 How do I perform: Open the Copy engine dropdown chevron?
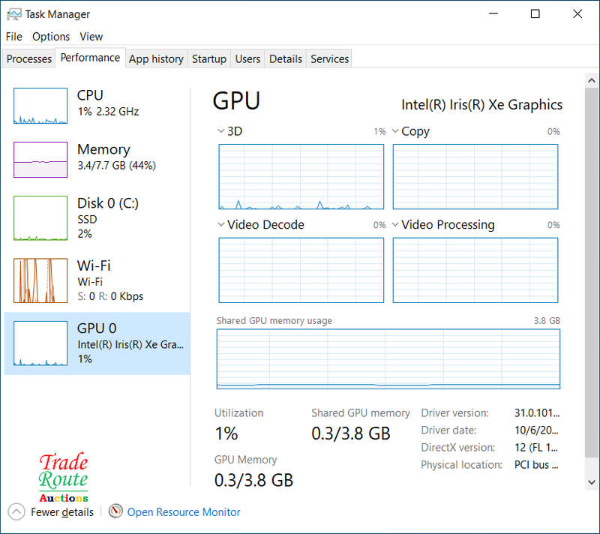tap(395, 131)
